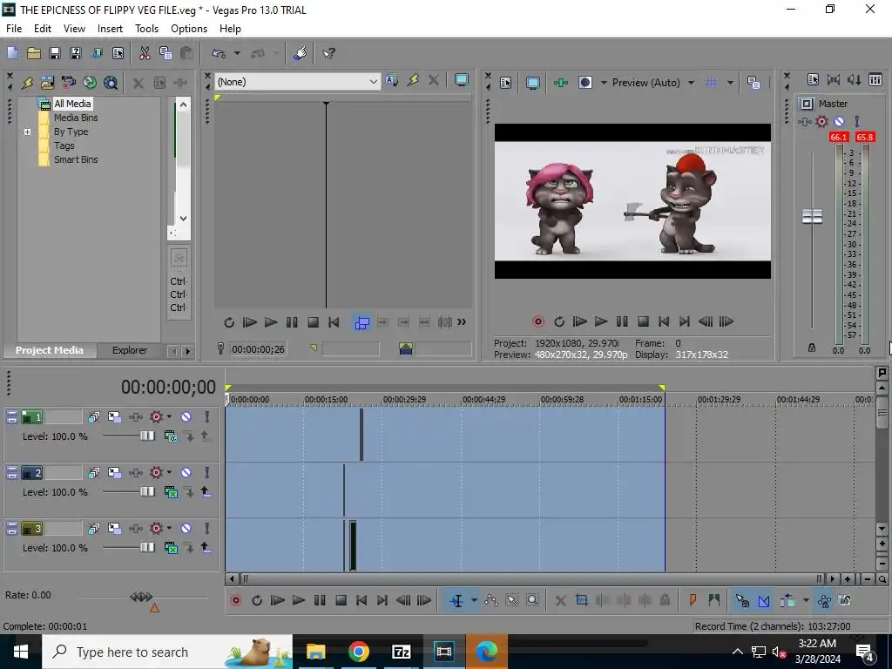Click the Trim crop icon in the edit toolbar
Screen dimensions: 892x669
click(581, 600)
